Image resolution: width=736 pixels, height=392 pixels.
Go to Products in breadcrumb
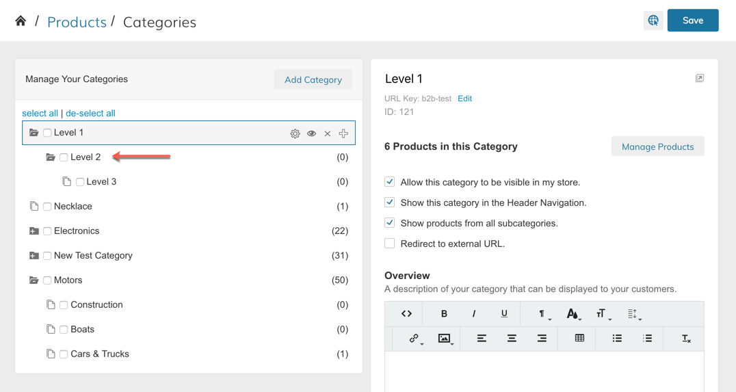point(77,22)
